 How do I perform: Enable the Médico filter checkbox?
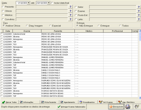(x=3, y=15)
